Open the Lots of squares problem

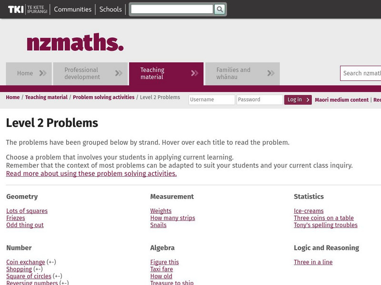point(27,211)
